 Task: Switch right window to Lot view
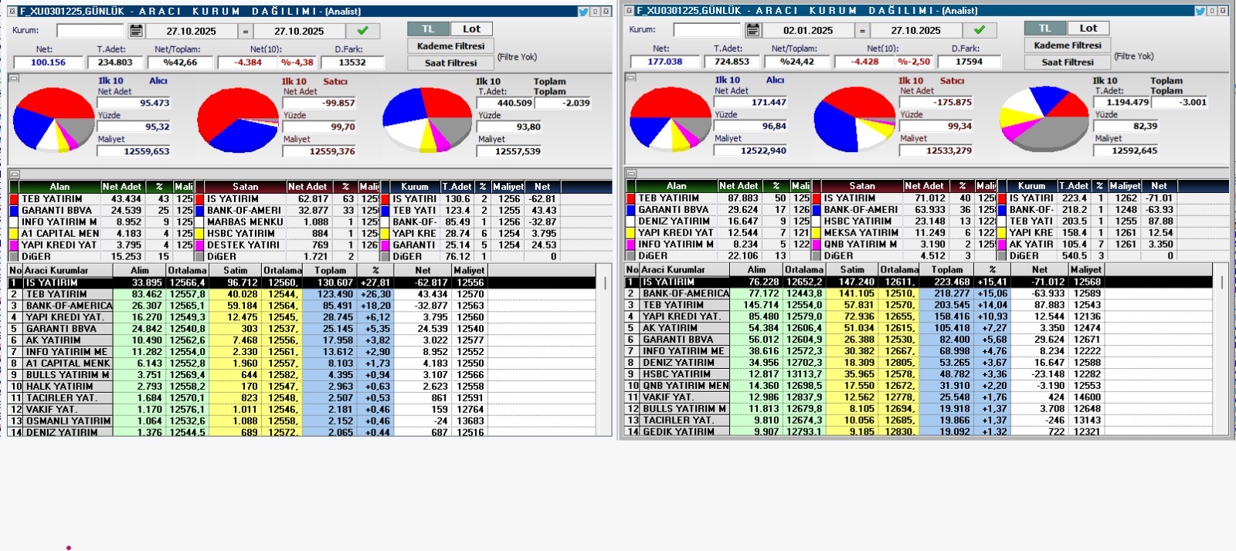pyautogui.click(x=1088, y=29)
